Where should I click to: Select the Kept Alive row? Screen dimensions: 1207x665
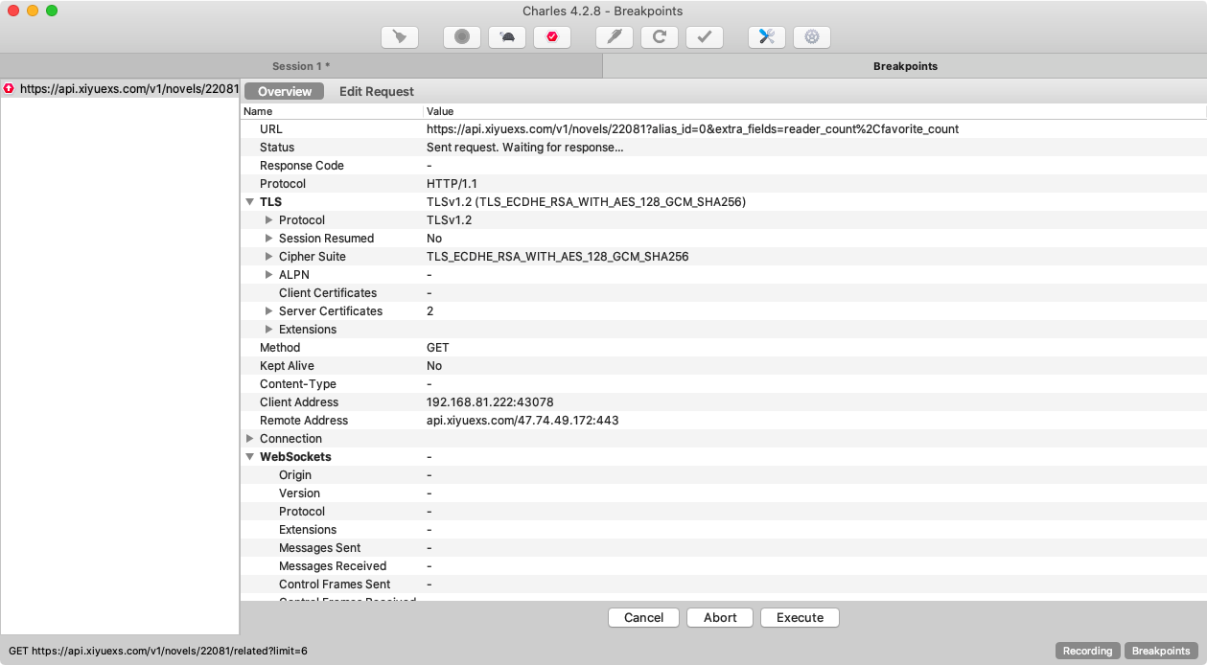[724, 366]
